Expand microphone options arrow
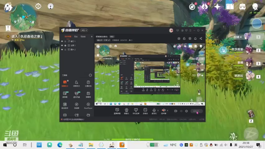This screenshot has width=265, height=149. coord(158,111)
